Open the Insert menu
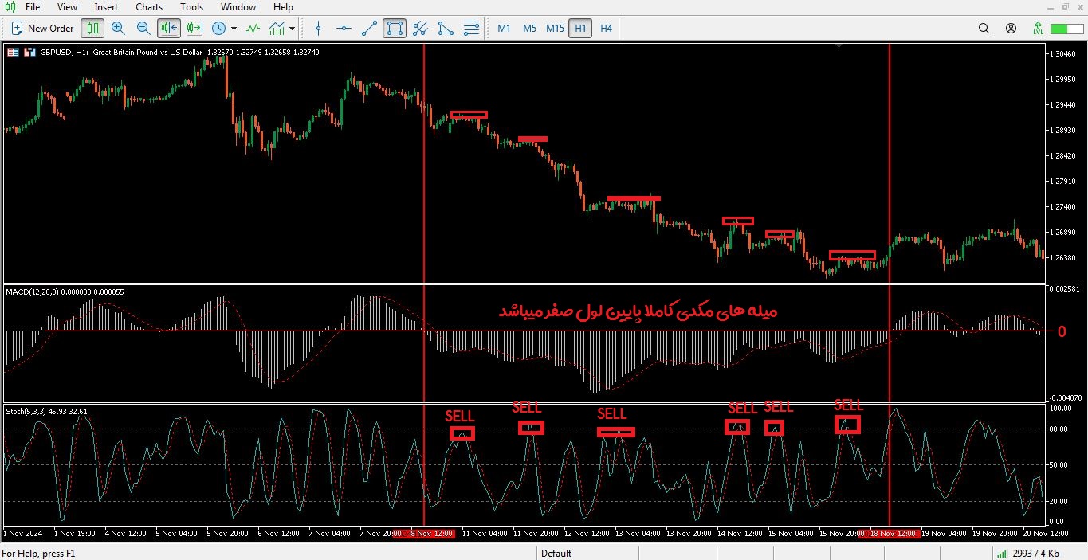 tap(106, 7)
